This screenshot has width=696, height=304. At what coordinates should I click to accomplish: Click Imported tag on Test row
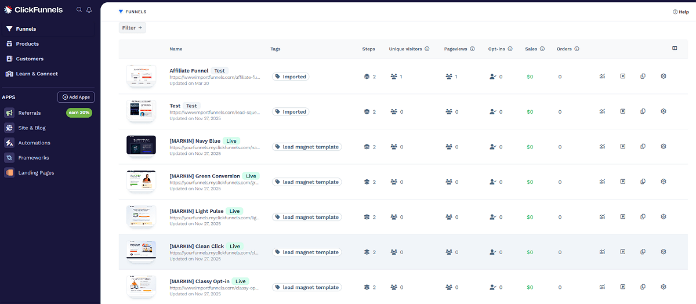coord(291,111)
